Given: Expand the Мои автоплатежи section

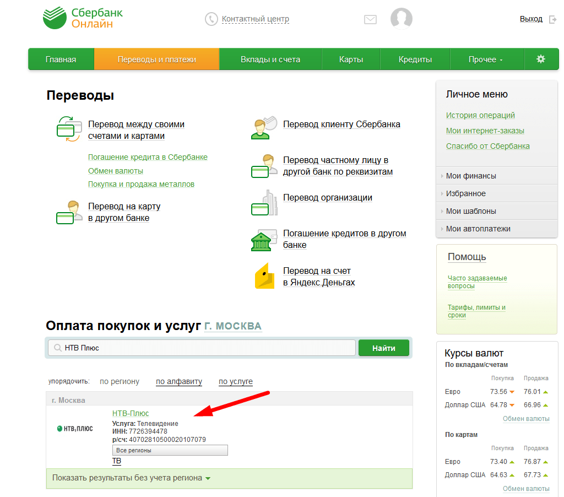Looking at the screenshot, I should pos(478,229).
